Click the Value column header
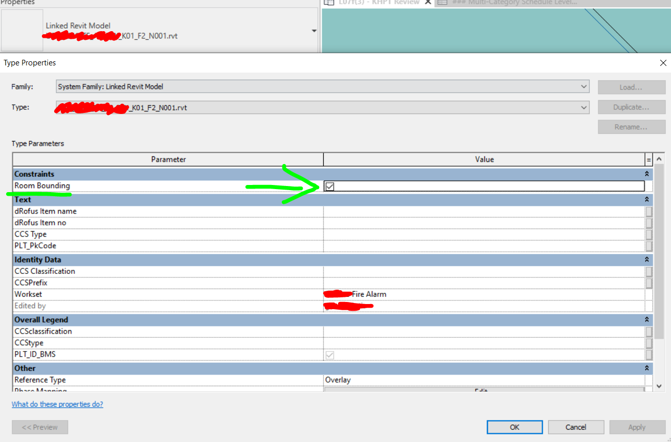 point(484,159)
